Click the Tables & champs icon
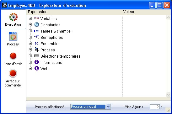 click(x=37, y=31)
